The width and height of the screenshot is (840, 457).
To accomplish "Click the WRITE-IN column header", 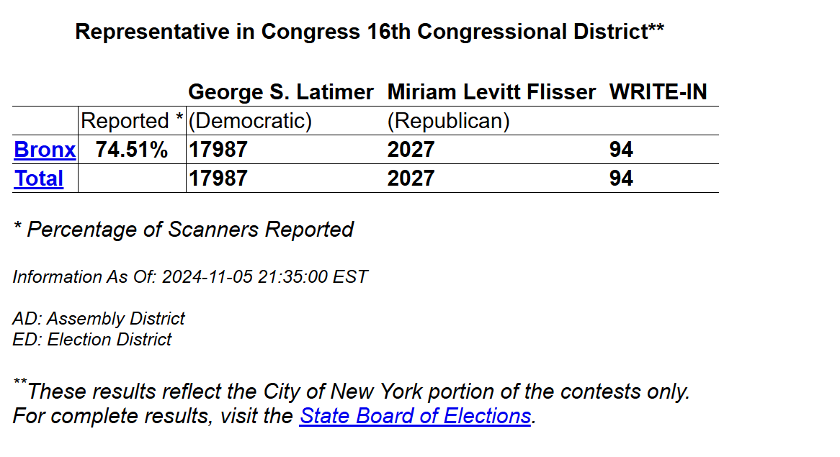I will (658, 92).
